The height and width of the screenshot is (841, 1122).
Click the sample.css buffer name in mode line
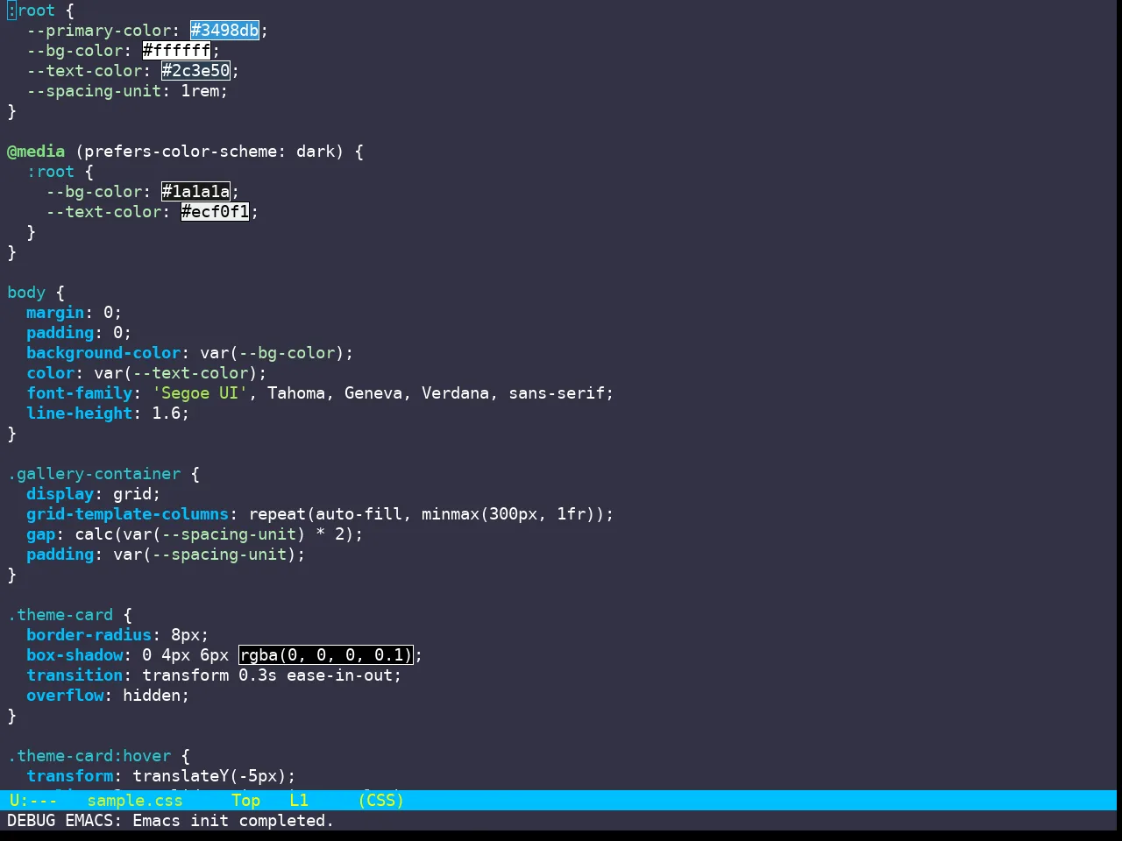coord(135,800)
